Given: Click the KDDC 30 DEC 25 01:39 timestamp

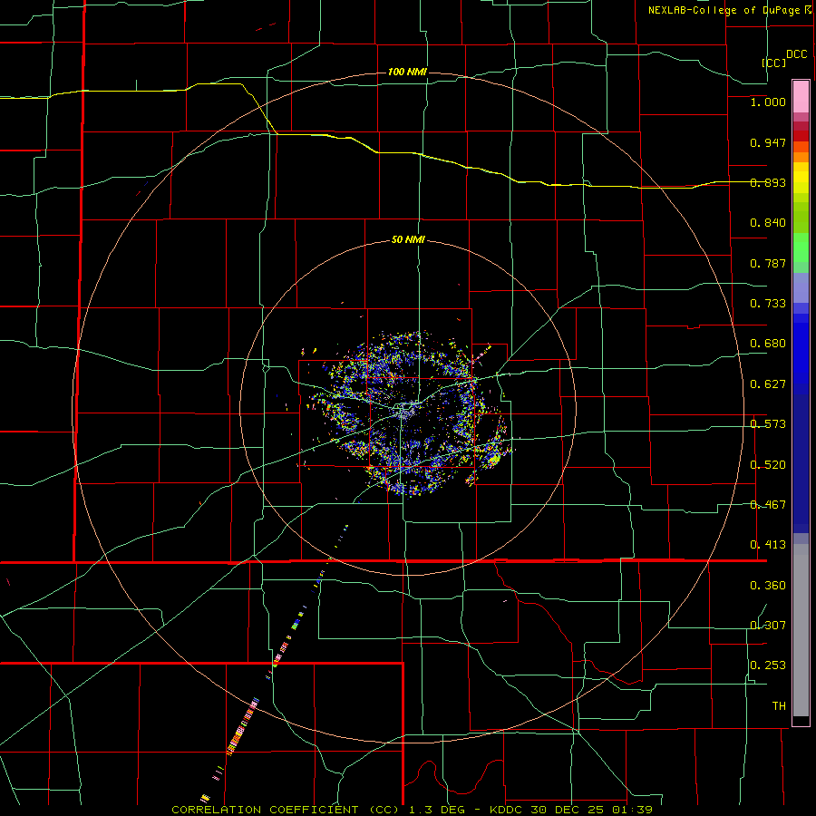Looking at the screenshot, I should point(571,810).
